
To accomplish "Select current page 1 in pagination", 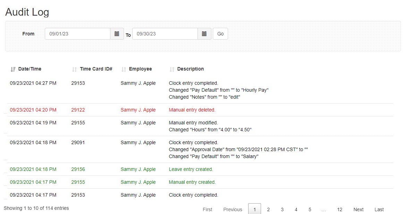I will coord(254,209).
